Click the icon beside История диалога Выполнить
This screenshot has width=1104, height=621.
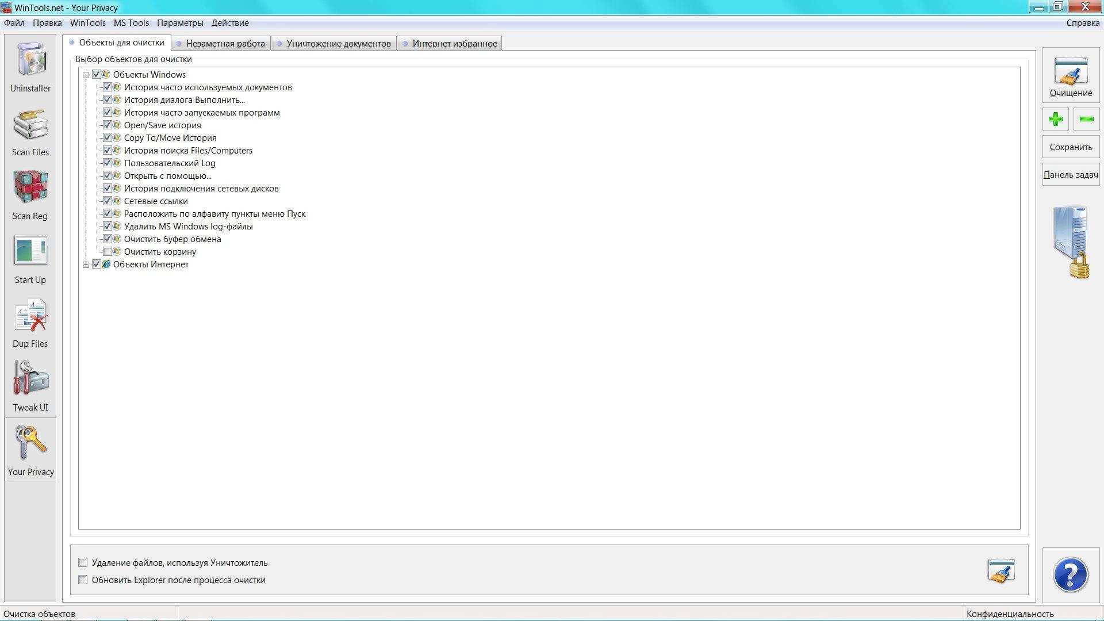117,100
